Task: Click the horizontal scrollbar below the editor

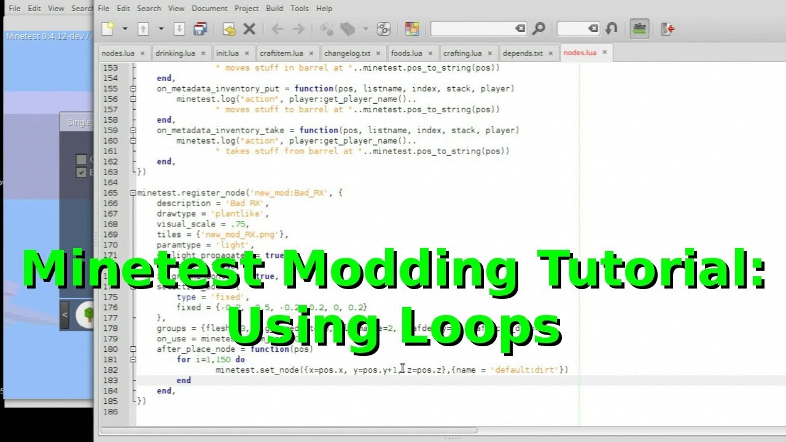Action: pos(307,431)
